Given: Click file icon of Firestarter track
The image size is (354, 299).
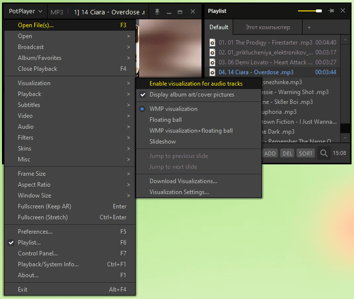Looking at the screenshot, I should point(212,43).
